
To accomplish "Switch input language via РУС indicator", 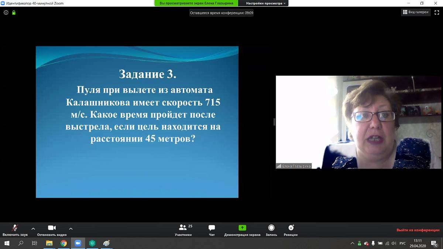I will (x=403, y=243).
